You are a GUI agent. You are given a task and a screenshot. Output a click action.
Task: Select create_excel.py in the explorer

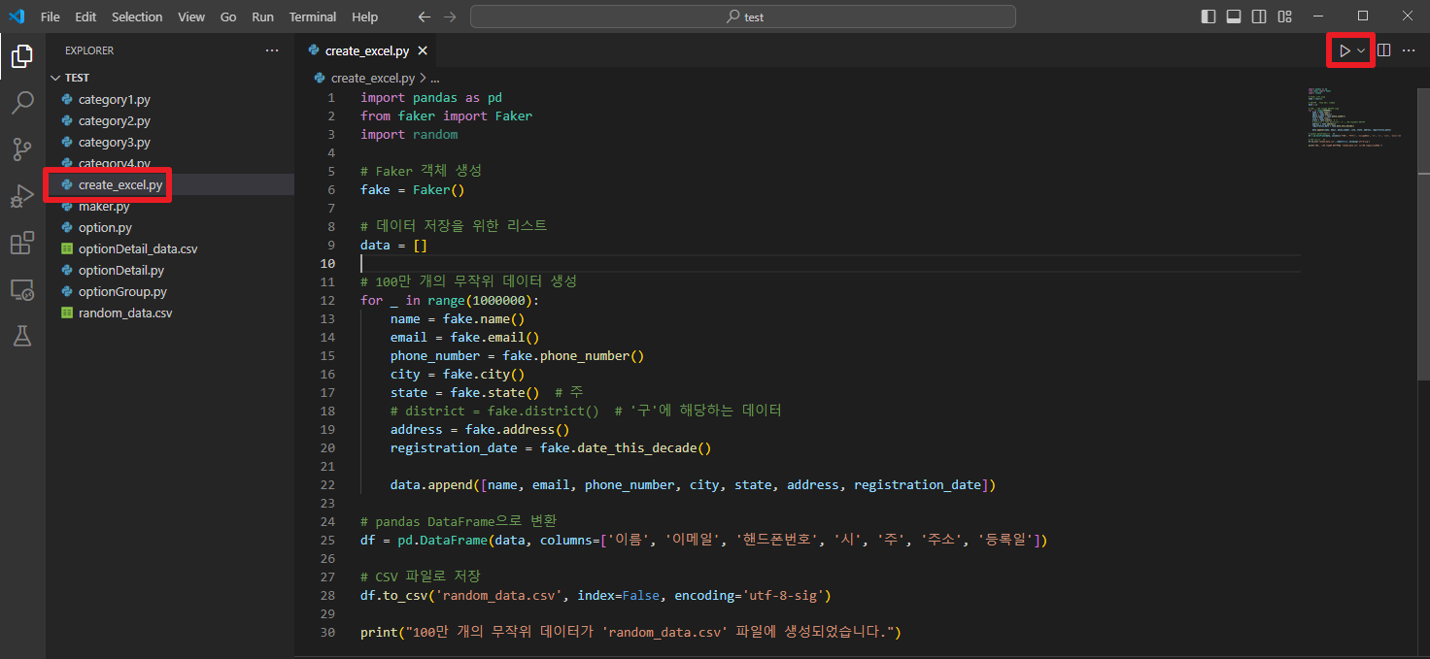point(170,184)
